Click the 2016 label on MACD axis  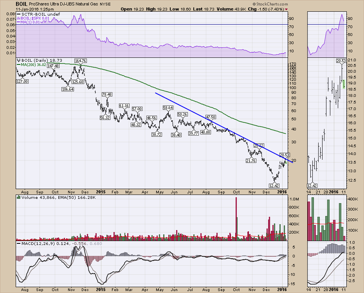tap(282, 289)
